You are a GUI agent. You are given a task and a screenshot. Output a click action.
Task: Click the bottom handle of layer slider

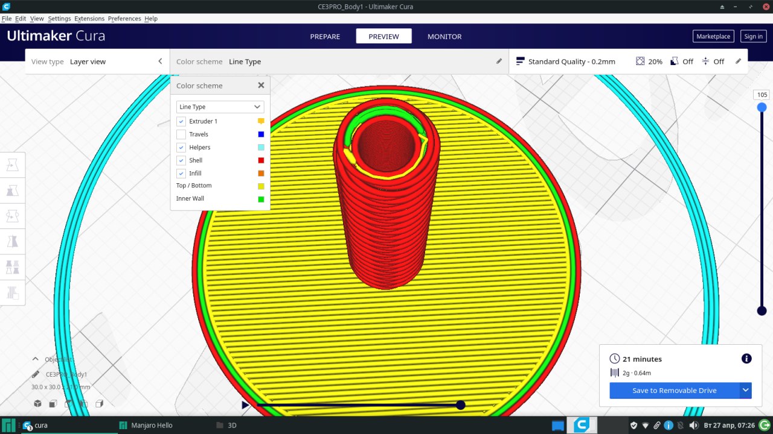pos(762,311)
